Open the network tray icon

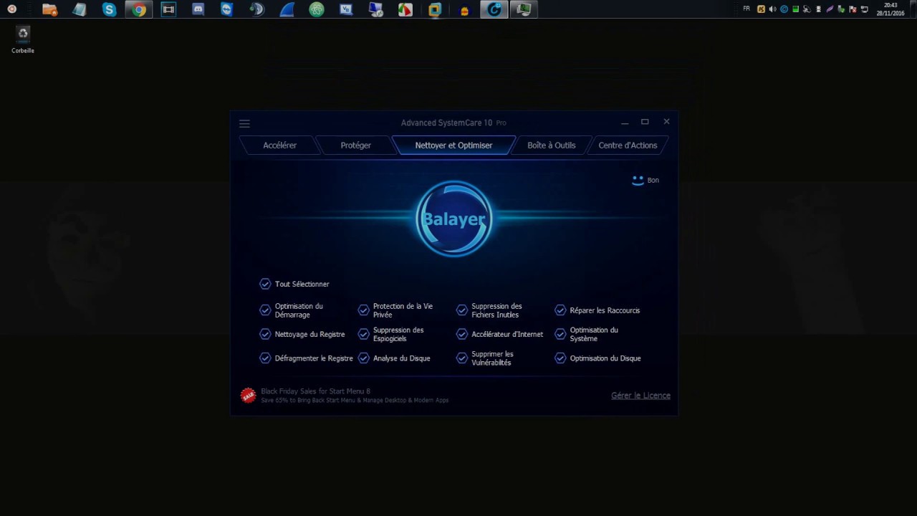click(864, 9)
